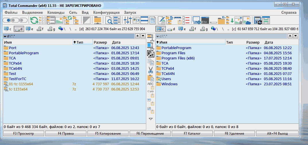Open the monitor system info icon
Image resolution: width=308 pixels, height=145 pixels.
click(196, 20)
